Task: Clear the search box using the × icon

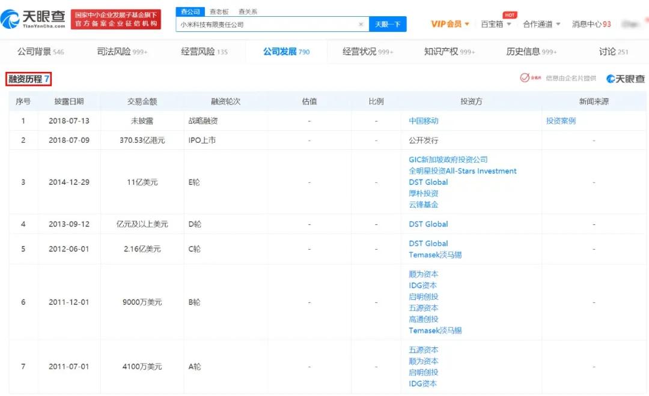Action: [x=361, y=23]
